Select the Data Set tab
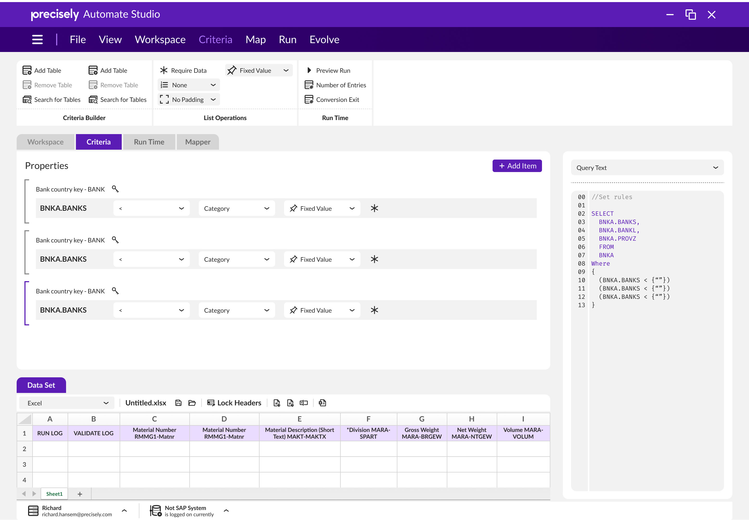 click(x=41, y=385)
